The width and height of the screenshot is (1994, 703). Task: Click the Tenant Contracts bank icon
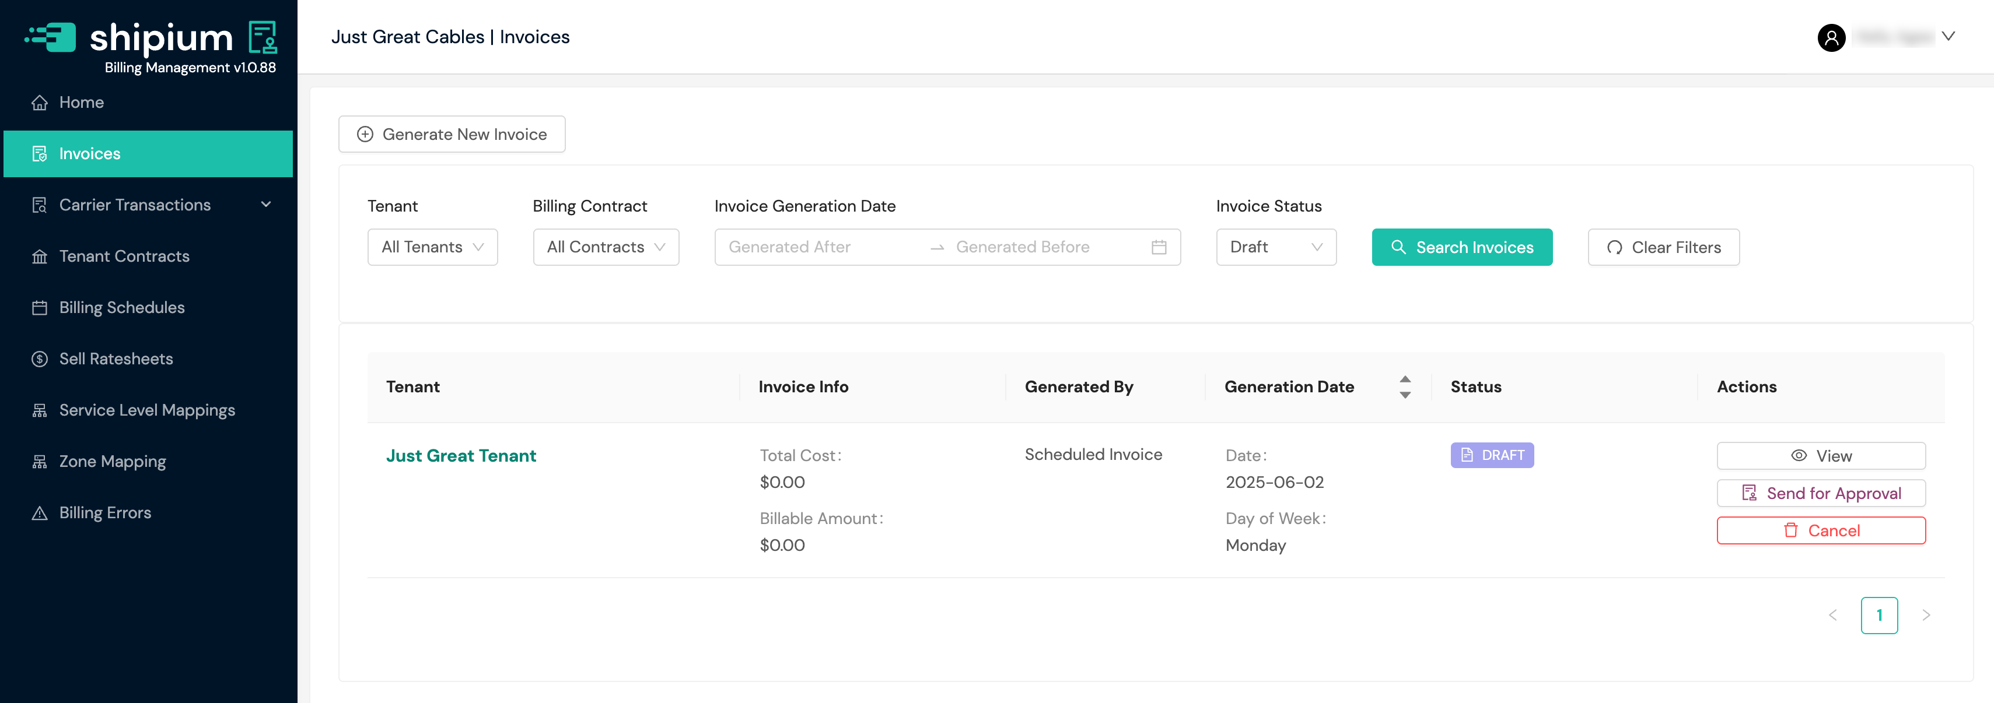tap(40, 256)
